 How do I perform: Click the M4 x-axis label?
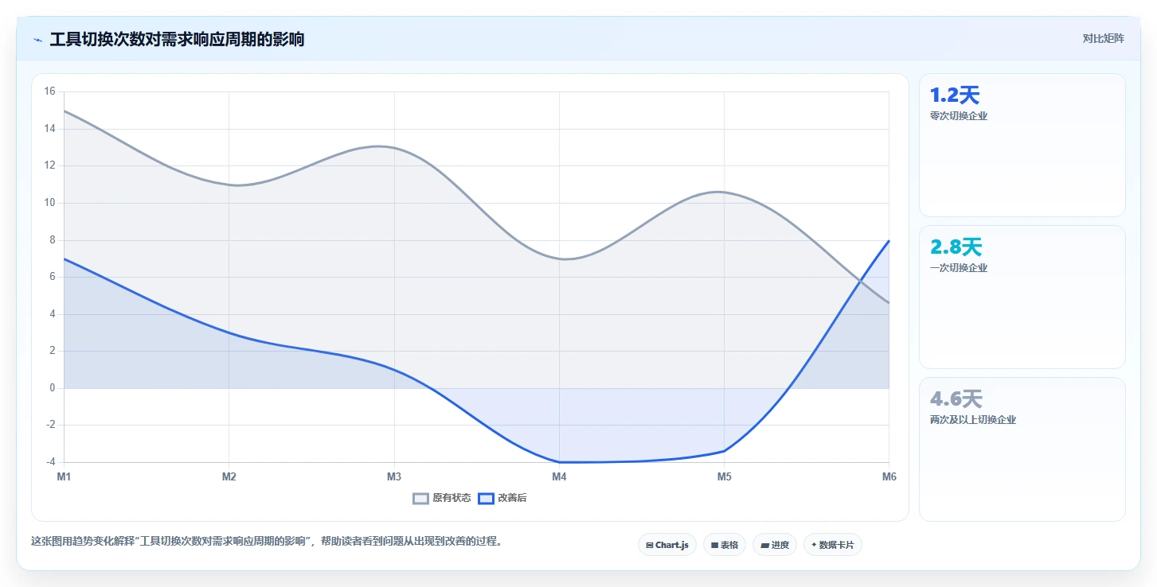point(559,477)
